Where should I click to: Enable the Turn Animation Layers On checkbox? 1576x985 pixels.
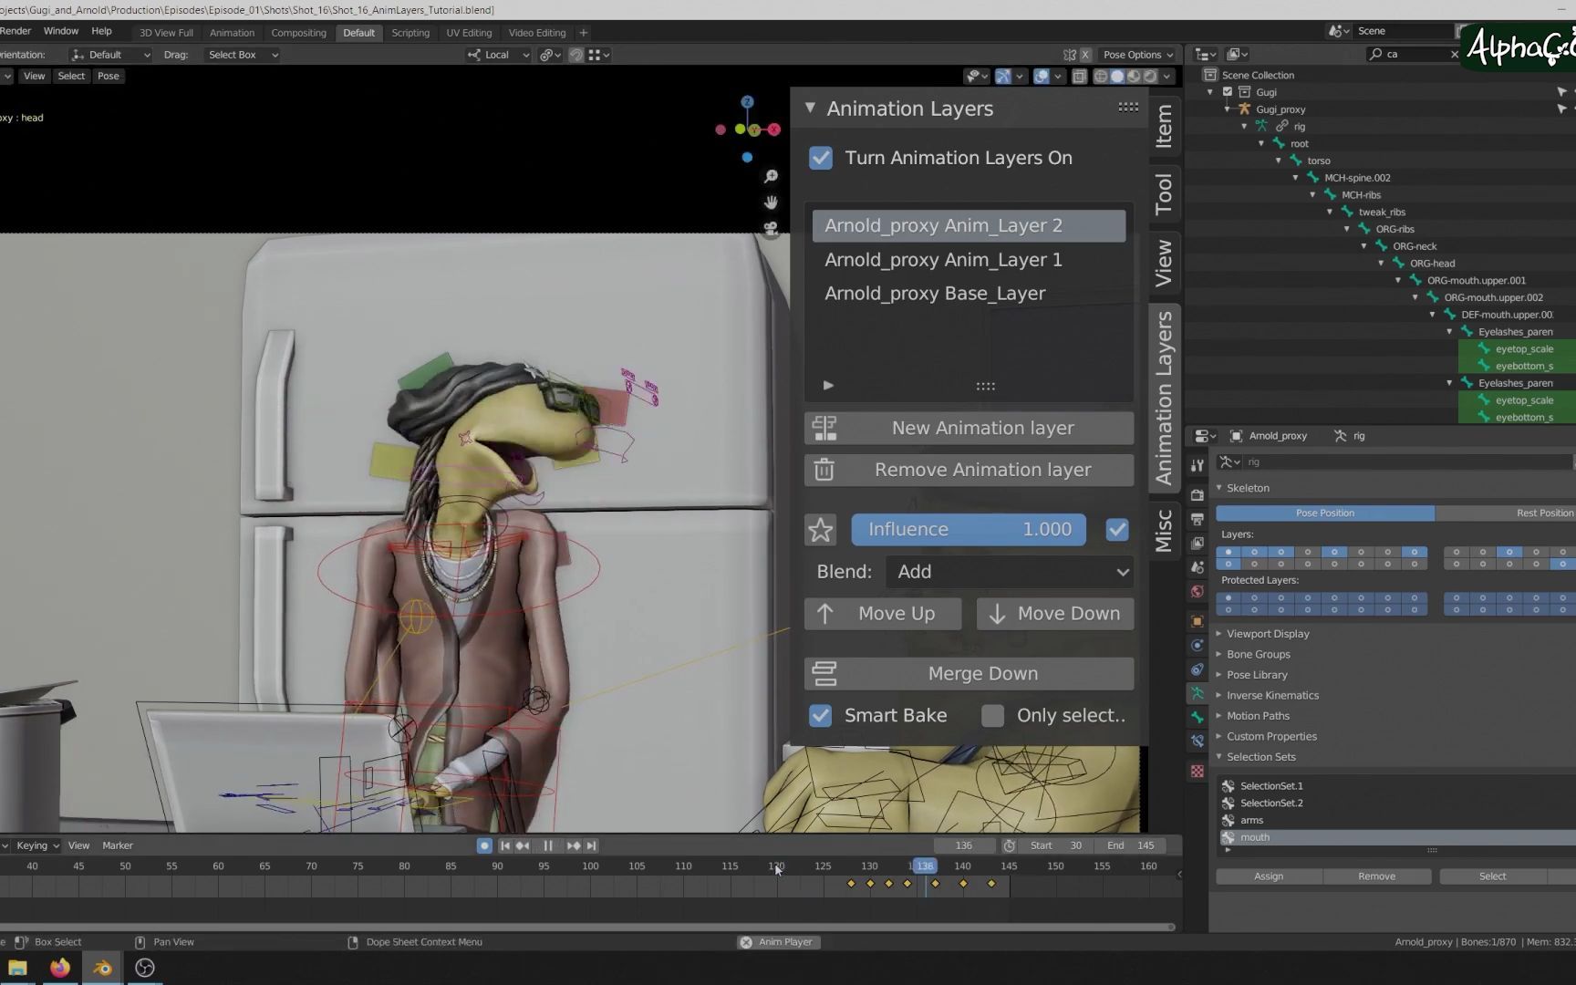(x=820, y=158)
